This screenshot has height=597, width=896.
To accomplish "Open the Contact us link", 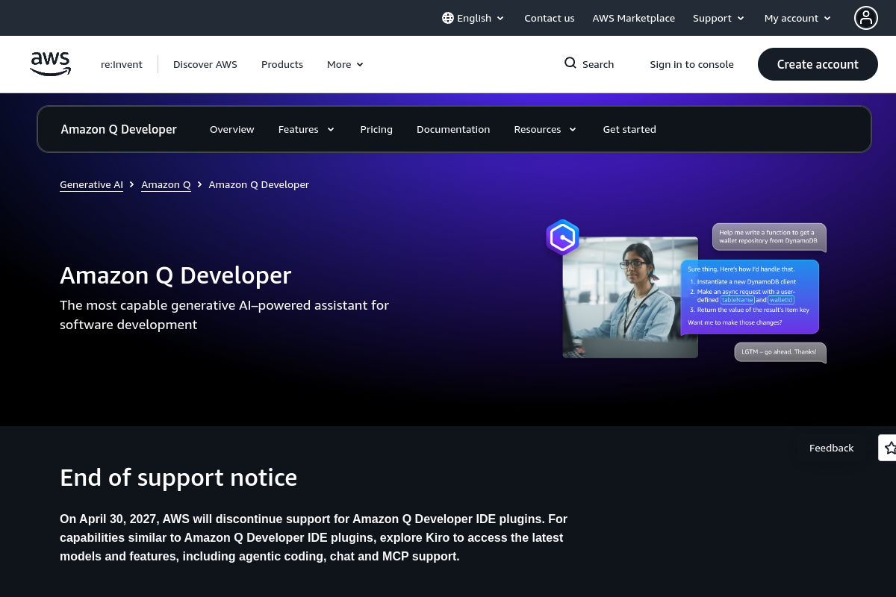I will (x=550, y=18).
